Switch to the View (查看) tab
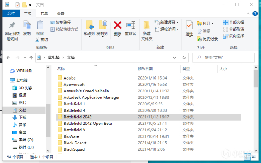This screenshot has height=163, width=261. point(61,13)
